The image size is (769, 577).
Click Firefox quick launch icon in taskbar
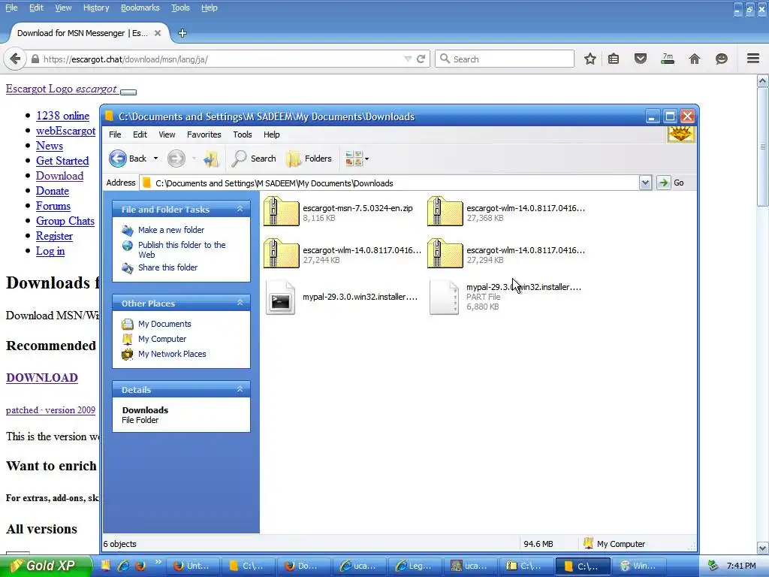coord(140,566)
